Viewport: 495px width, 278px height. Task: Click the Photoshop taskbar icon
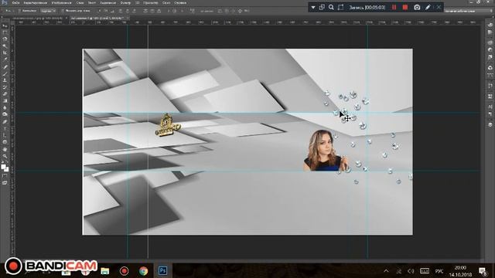coord(162,271)
